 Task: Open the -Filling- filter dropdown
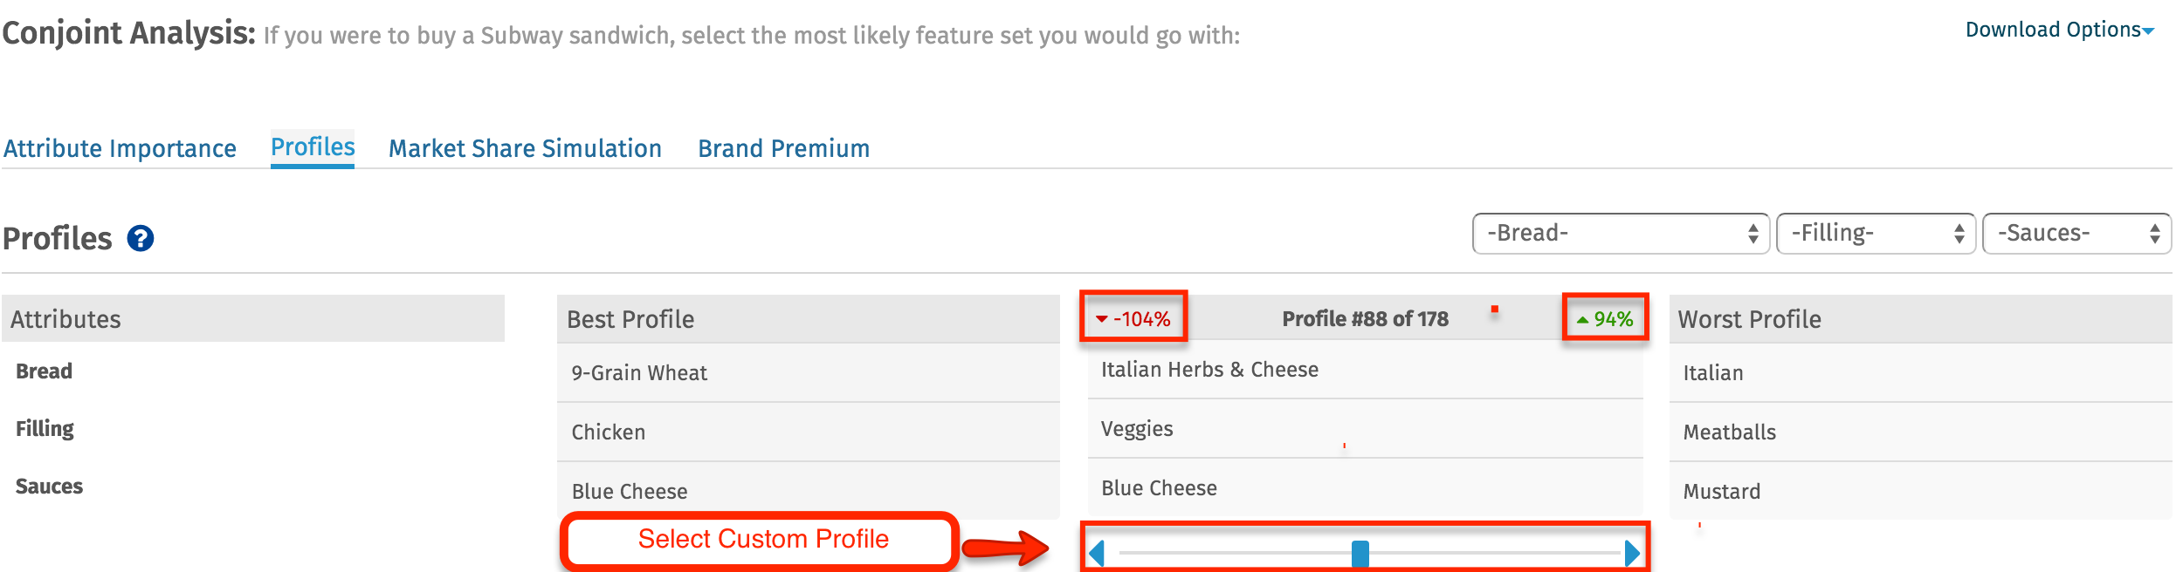coord(1876,234)
